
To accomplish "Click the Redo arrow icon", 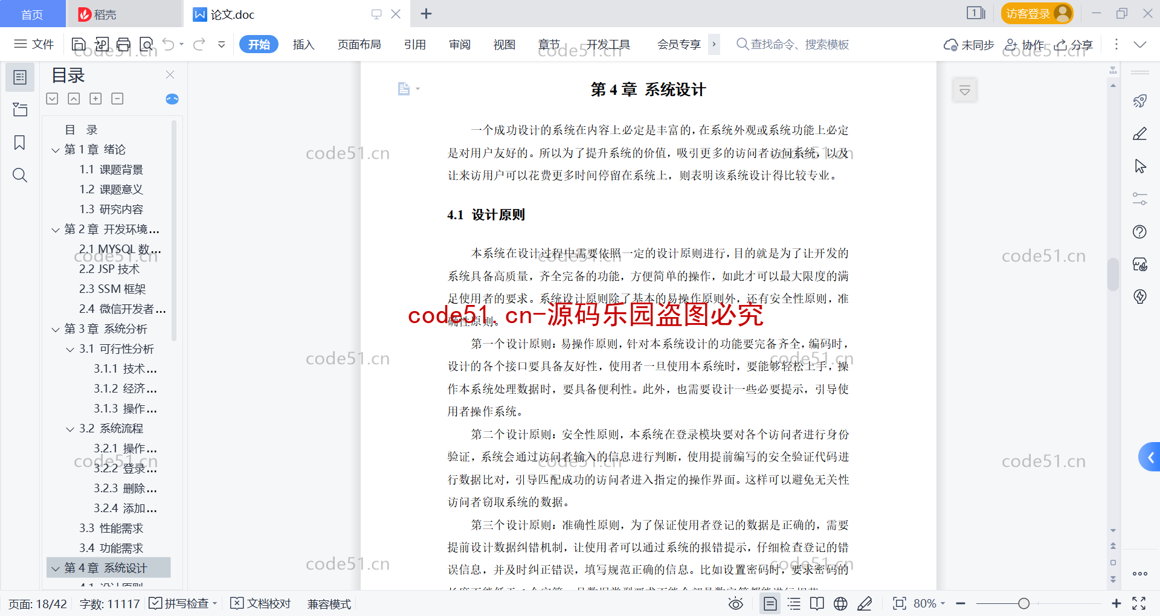I will pyautogui.click(x=199, y=44).
